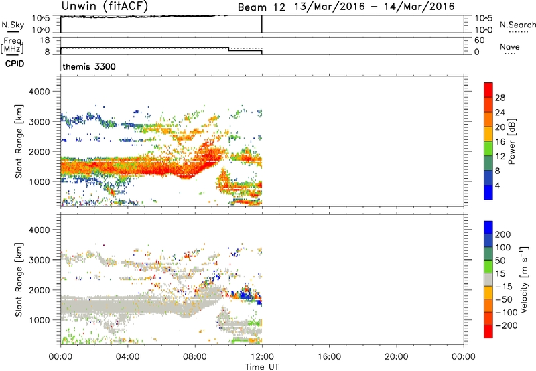536x371 pixels.
Task: Click the '04:00' time axis label
Action: point(127,357)
